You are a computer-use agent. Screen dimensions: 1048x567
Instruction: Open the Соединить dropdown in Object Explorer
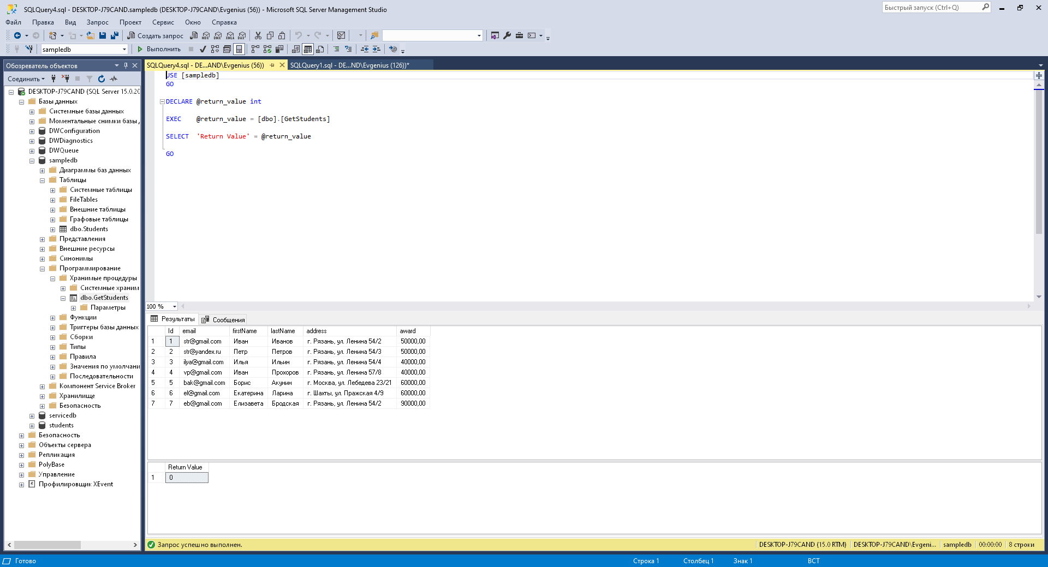[x=26, y=79]
